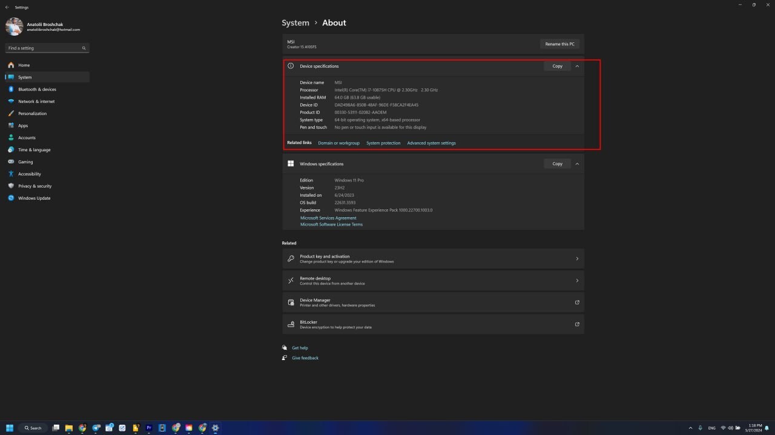Focus the Find a setting search box

tap(47, 48)
